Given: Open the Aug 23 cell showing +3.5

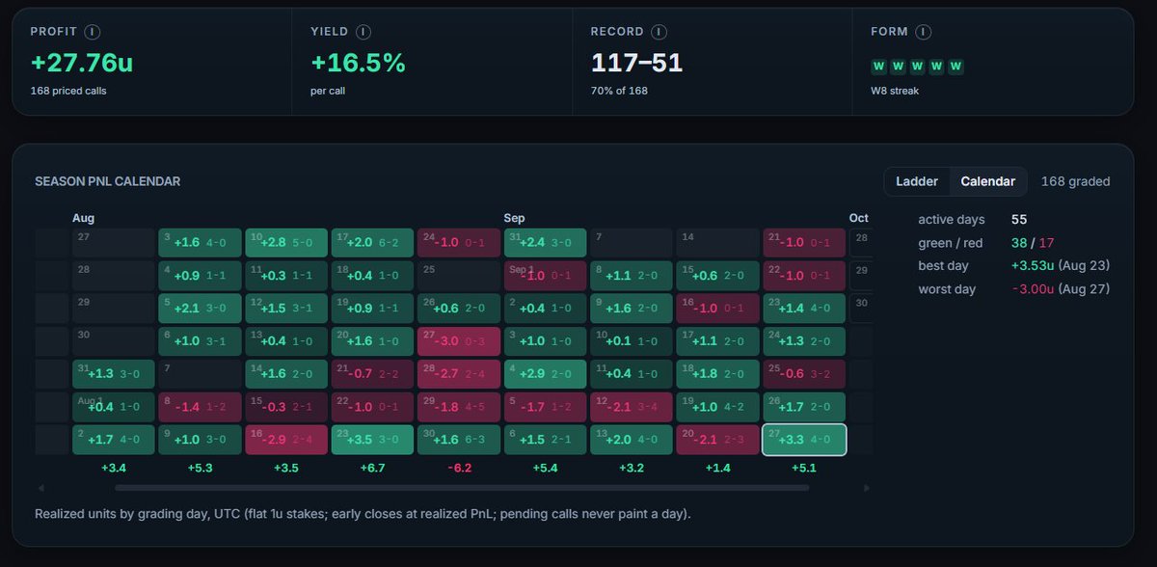Looking at the screenshot, I should 372,440.
